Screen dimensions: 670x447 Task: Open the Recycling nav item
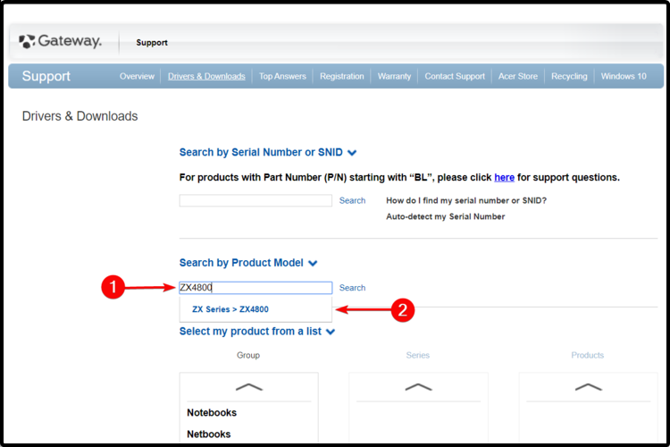tap(569, 76)
